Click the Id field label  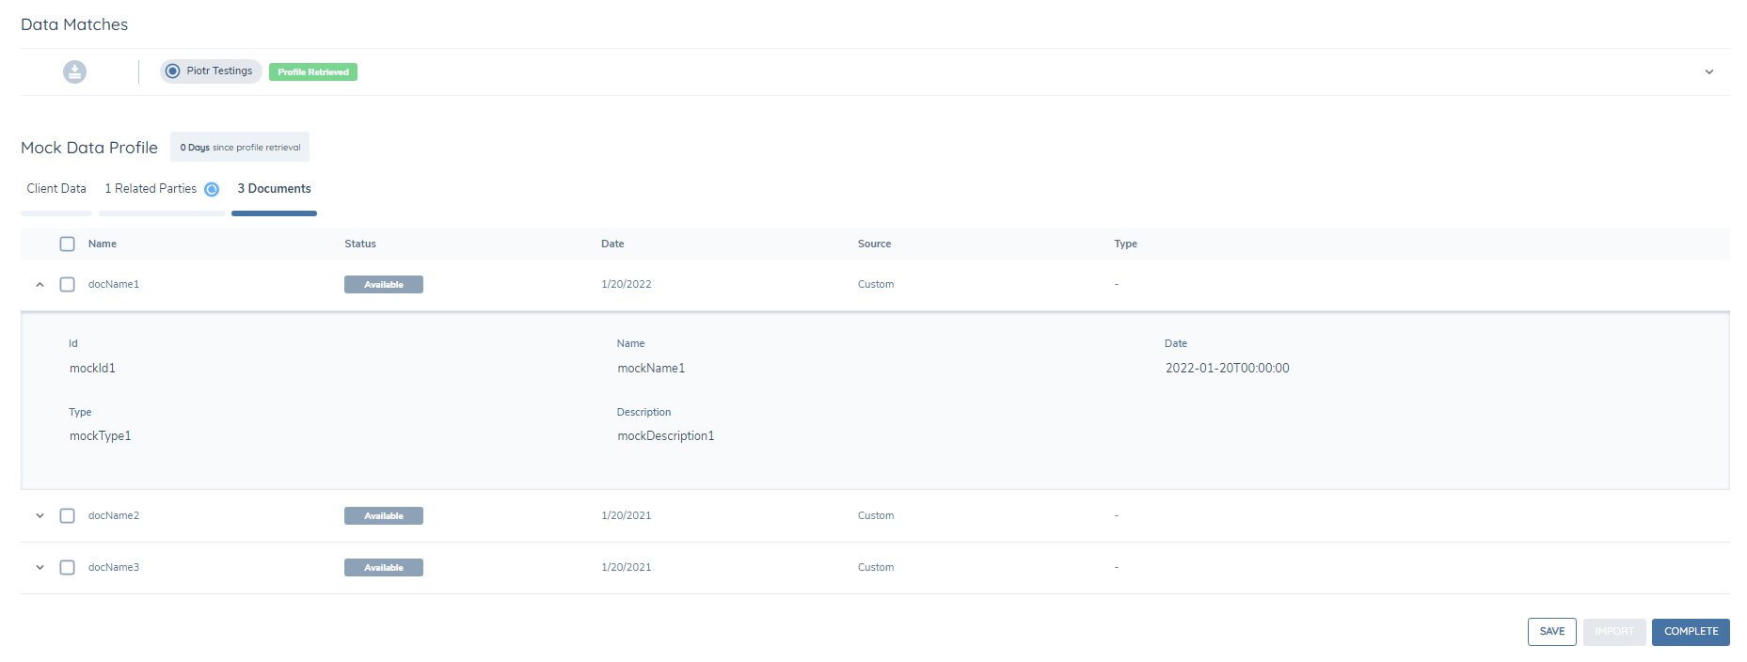click(73, 343)
